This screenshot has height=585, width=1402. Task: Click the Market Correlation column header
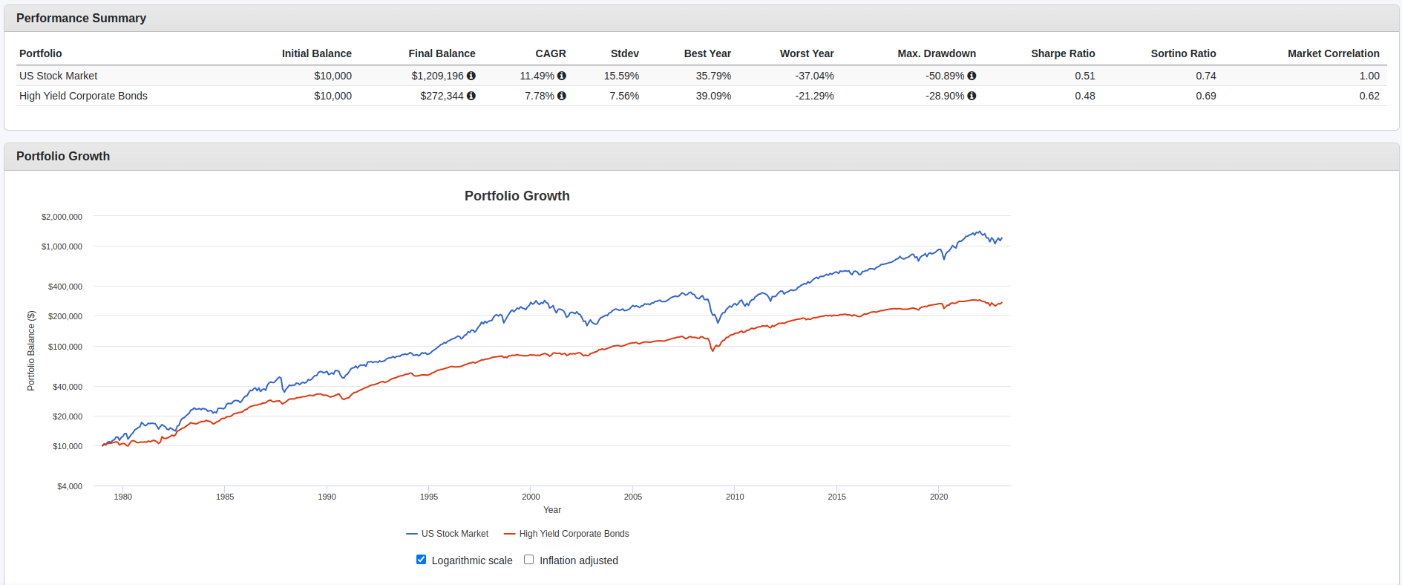point(1333,53)
